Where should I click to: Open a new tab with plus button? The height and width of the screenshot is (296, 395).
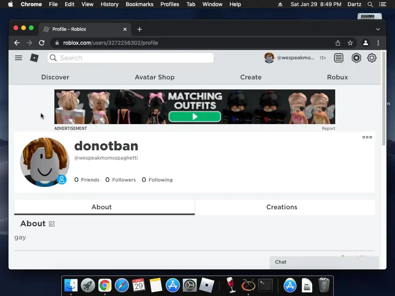point(140,29)
